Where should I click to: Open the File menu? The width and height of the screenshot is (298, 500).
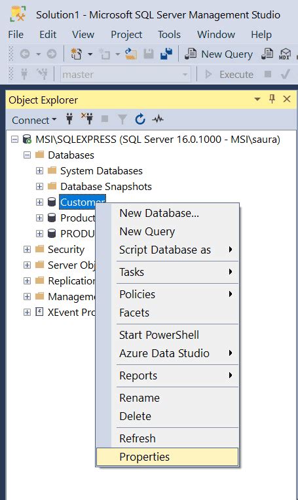16,35
